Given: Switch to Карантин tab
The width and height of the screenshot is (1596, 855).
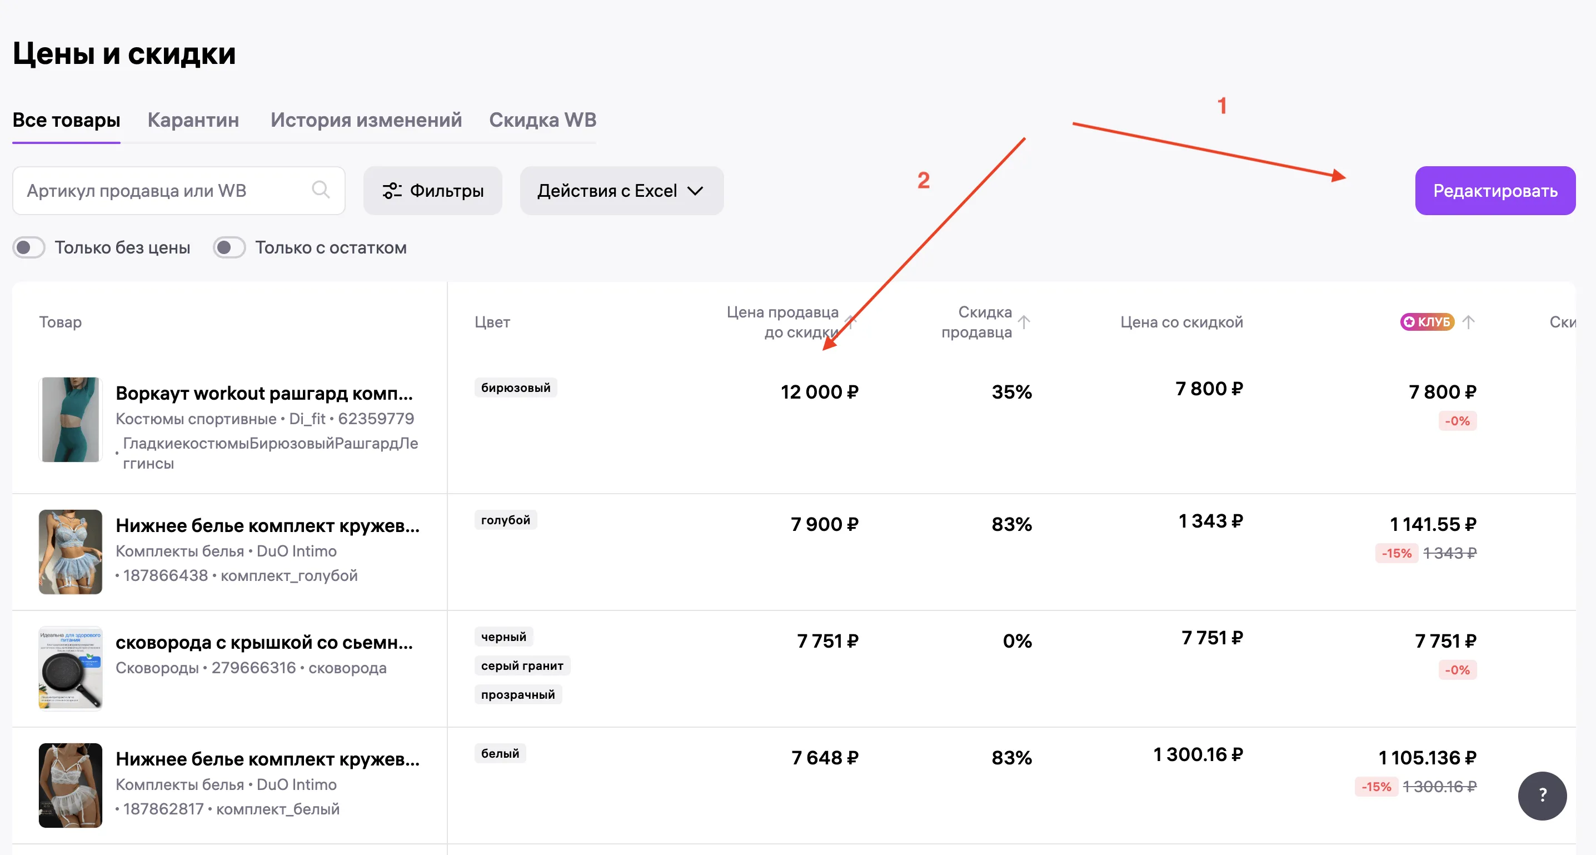Looking at the screenshot, I should point(193,120).
